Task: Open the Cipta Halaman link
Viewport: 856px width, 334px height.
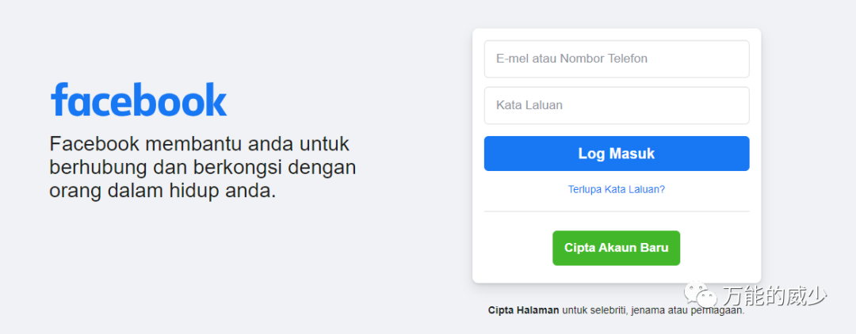Action: [523, 310]
